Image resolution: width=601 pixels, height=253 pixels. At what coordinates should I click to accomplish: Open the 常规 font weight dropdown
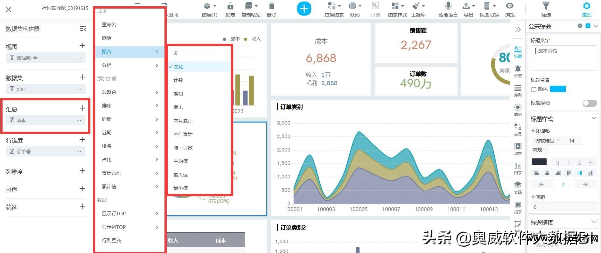pyautogui.click(x=539, y=150)
